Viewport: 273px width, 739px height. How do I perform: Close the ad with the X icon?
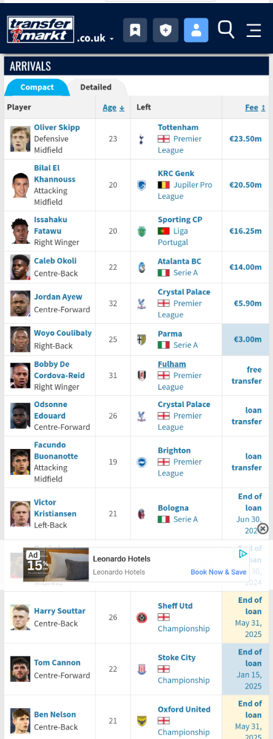263,528
